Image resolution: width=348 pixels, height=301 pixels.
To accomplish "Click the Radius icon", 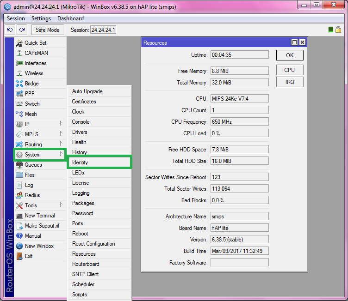I will tap(19, 195).
